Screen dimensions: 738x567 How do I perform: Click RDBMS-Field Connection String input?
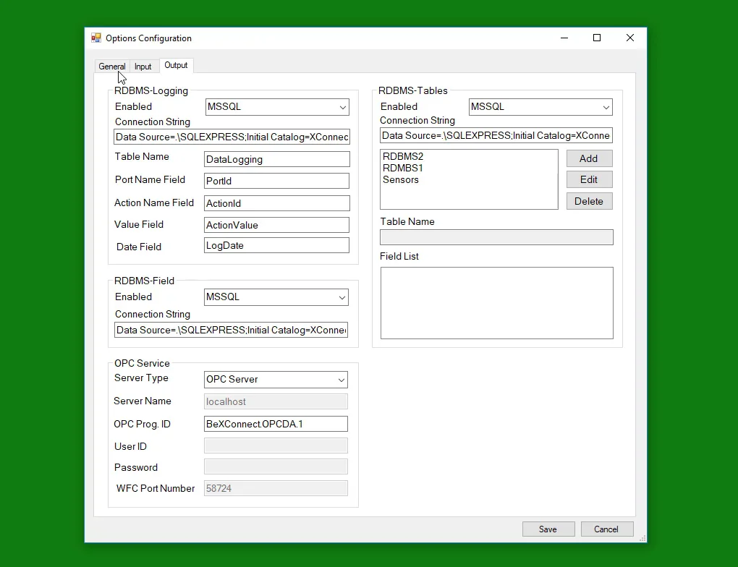[x=231, y=330]
